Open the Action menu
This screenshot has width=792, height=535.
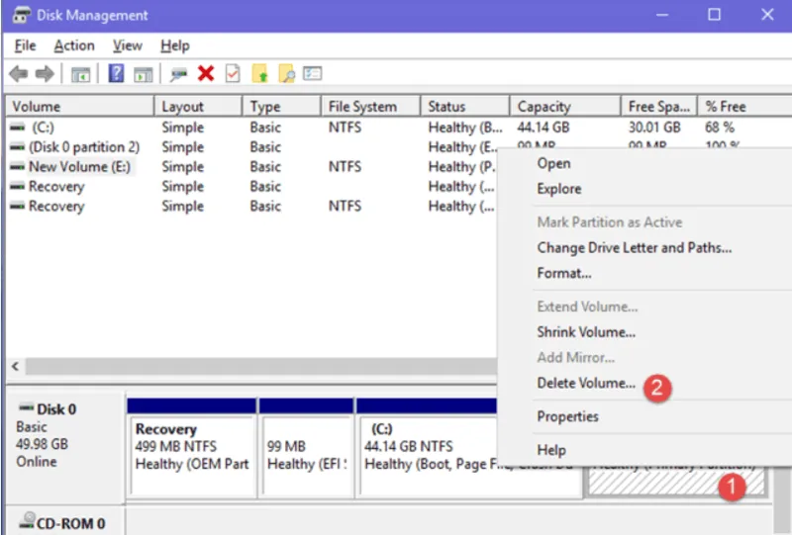(x=74, y=45)
